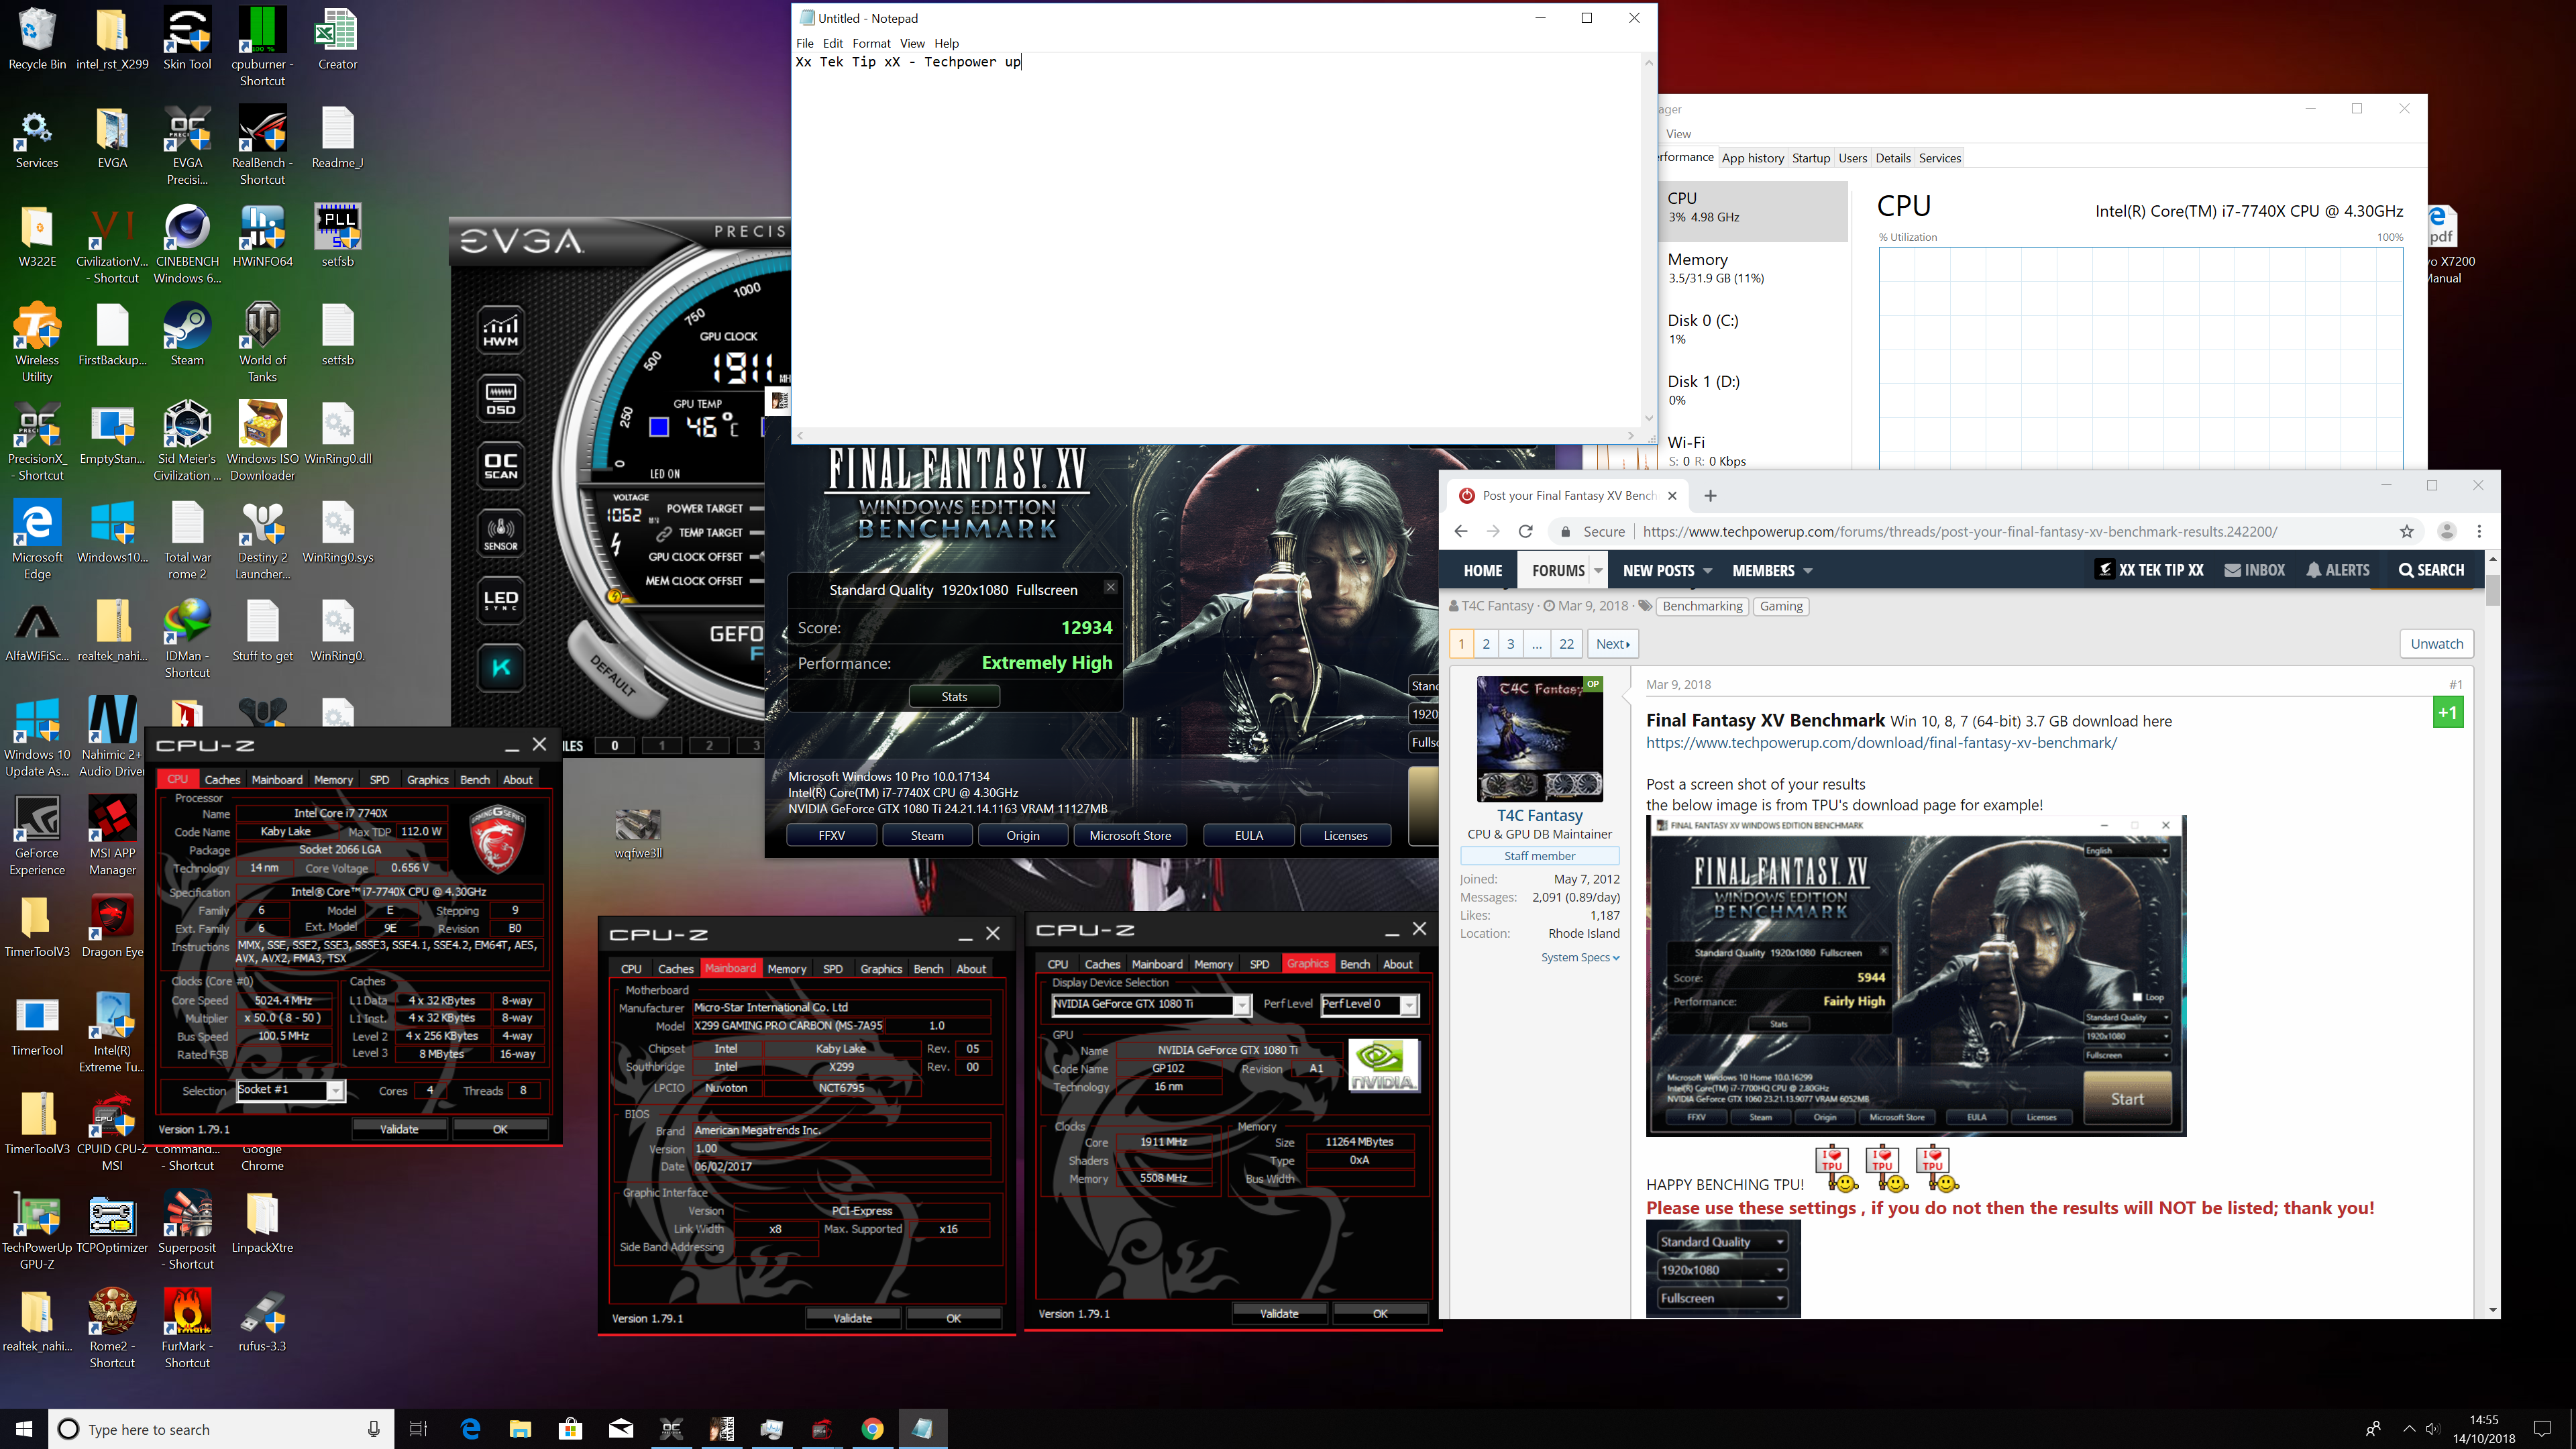Open the World of Tanks desktop icon

click(262, 342)
